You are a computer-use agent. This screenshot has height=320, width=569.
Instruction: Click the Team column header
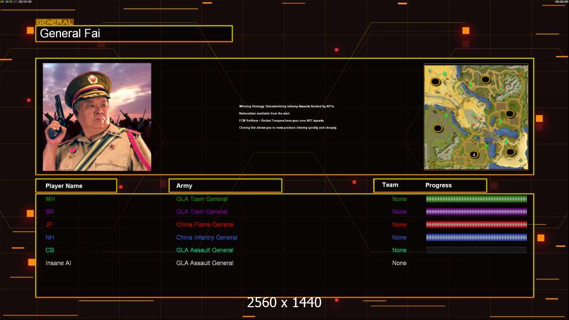(390, 185)
